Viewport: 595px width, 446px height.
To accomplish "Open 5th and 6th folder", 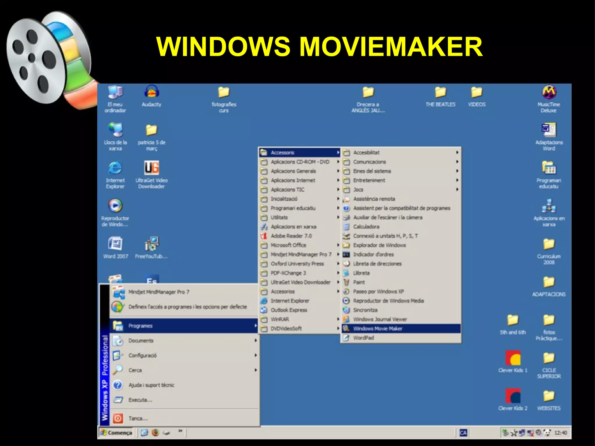I will pos(513,324).
